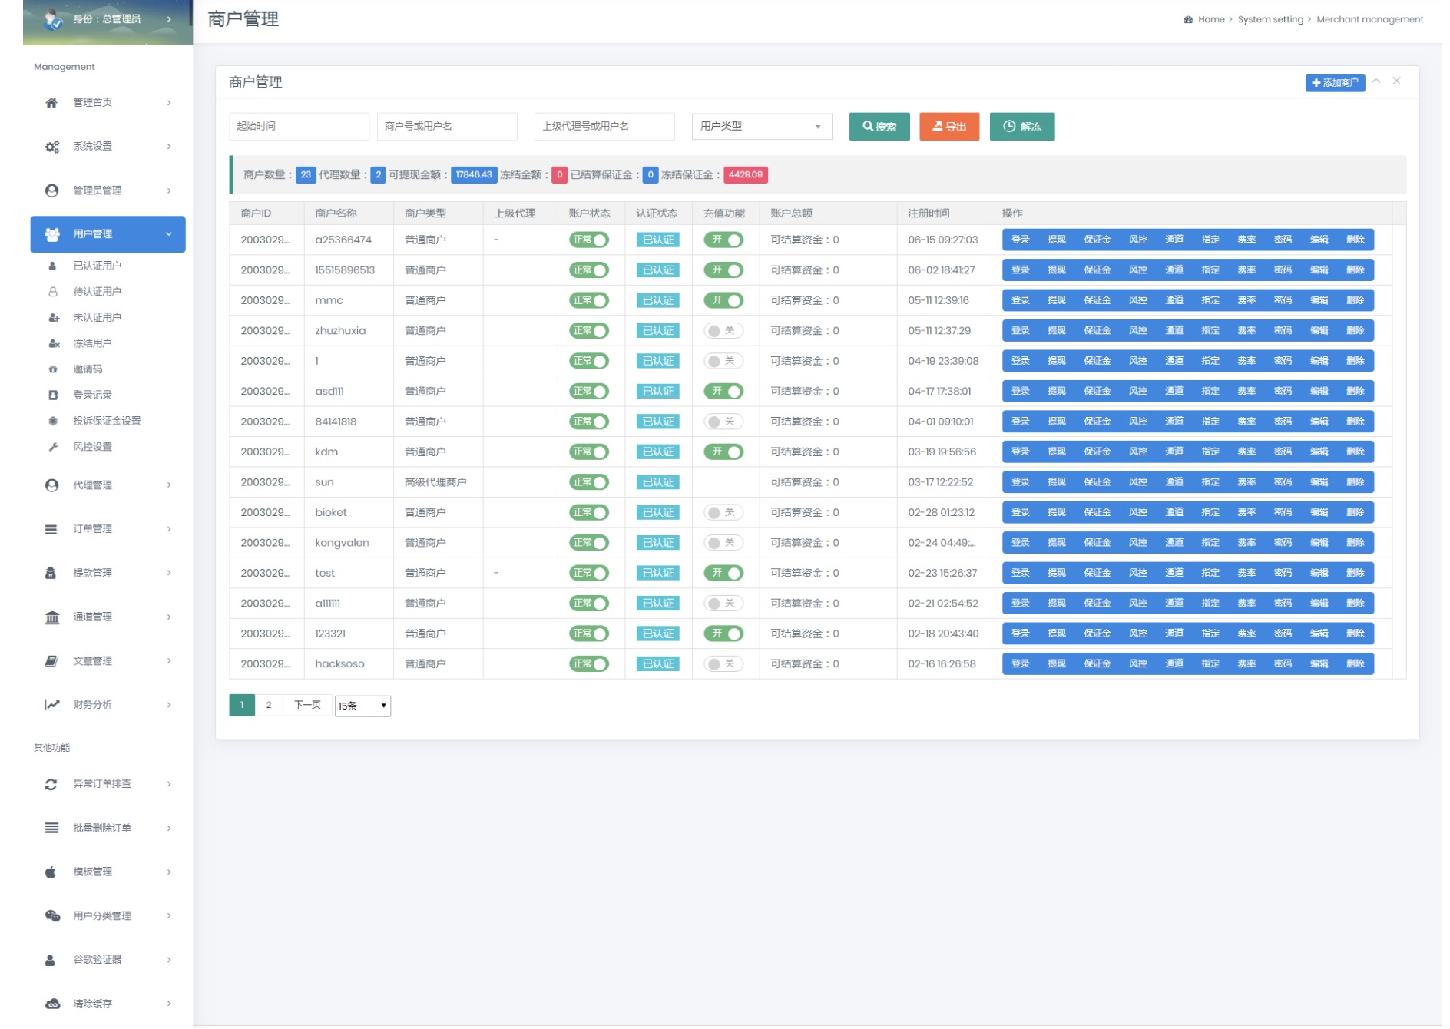1450x1029 pixels.
Task: Click the green 搜索 button
Action: (879, 127)
